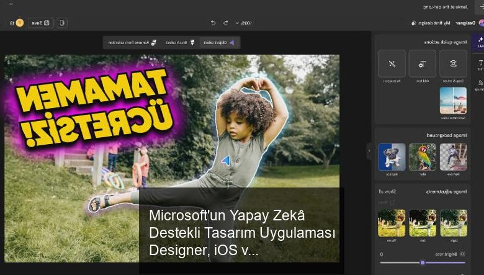Click the Add text quick action
484x275 pixels.
pos(423,63)
